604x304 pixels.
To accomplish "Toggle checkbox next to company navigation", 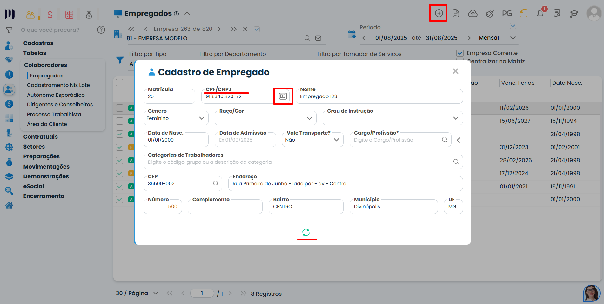I will [257, 29].
